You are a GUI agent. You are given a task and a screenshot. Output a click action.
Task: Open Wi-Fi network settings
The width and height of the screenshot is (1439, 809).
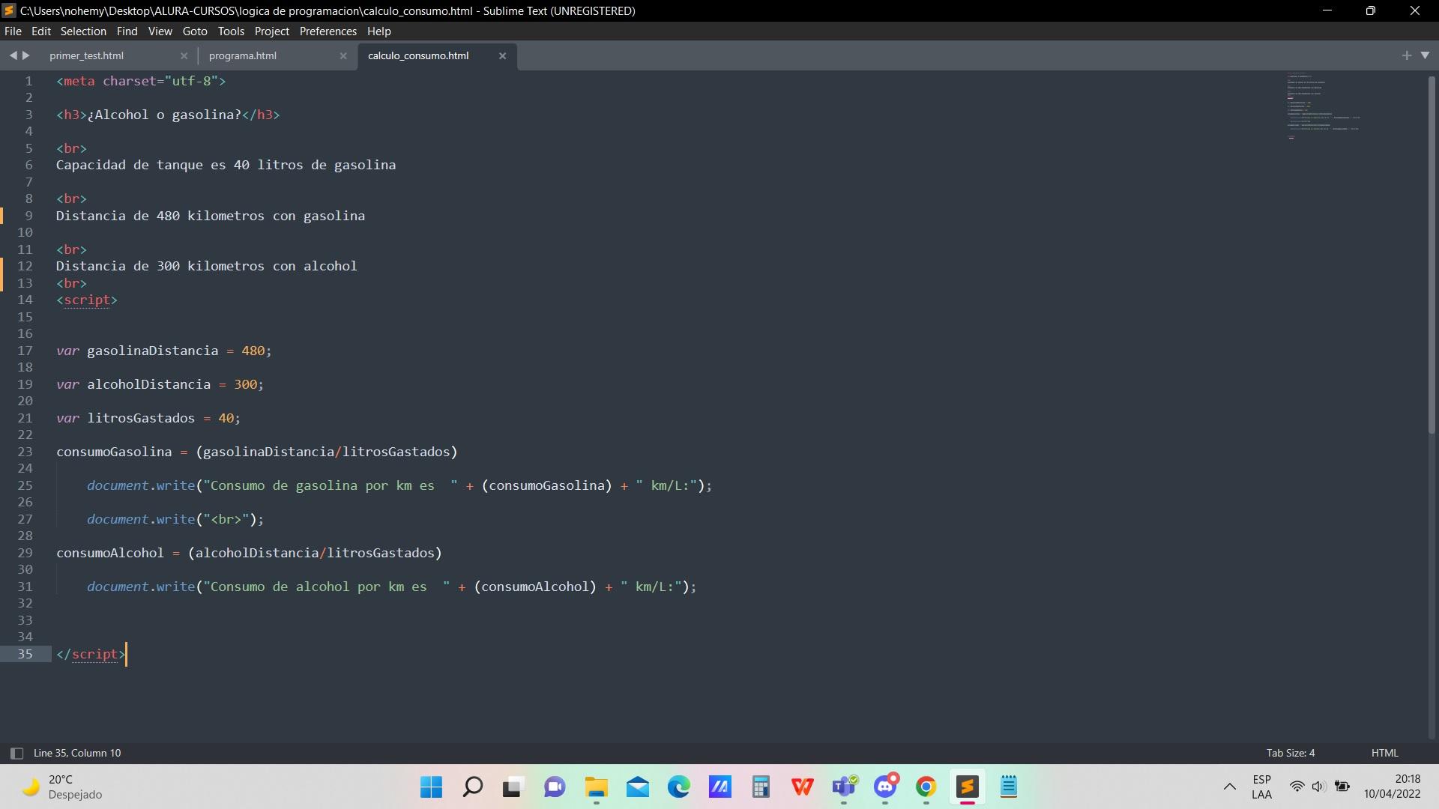click(x=1297, y=787)
